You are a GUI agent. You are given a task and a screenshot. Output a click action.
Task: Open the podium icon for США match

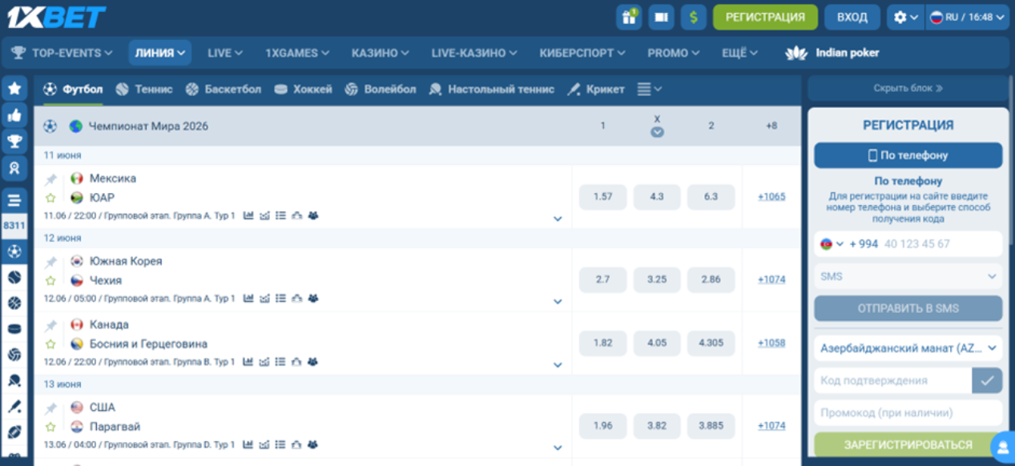296,444
